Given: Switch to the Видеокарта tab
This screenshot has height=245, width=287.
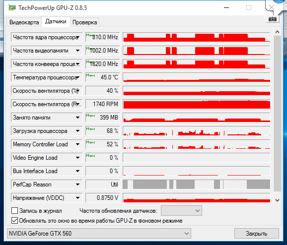Looking at the screenshot, I should pyautogui.click(x=24, y=22).
